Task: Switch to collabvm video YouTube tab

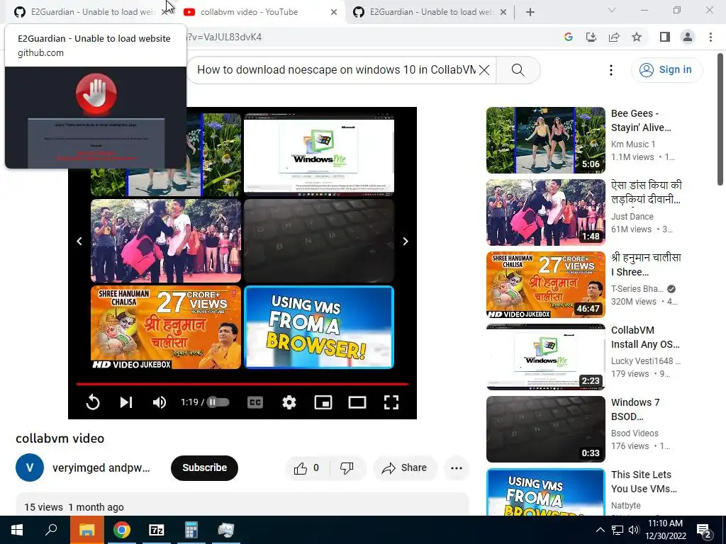Action: coord(259,12)
